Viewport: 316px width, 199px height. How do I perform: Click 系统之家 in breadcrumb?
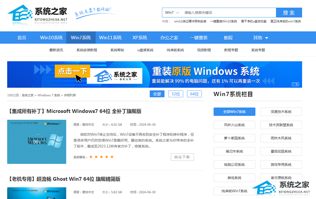[x=28, y=95]
